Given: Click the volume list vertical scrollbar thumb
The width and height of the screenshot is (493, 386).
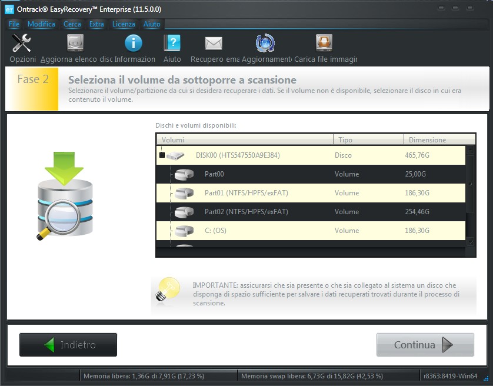Looking at the screenshot, I should (471, 184).
